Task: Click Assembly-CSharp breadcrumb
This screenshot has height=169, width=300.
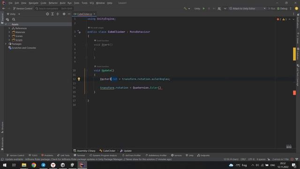Action: click(84, 151)
